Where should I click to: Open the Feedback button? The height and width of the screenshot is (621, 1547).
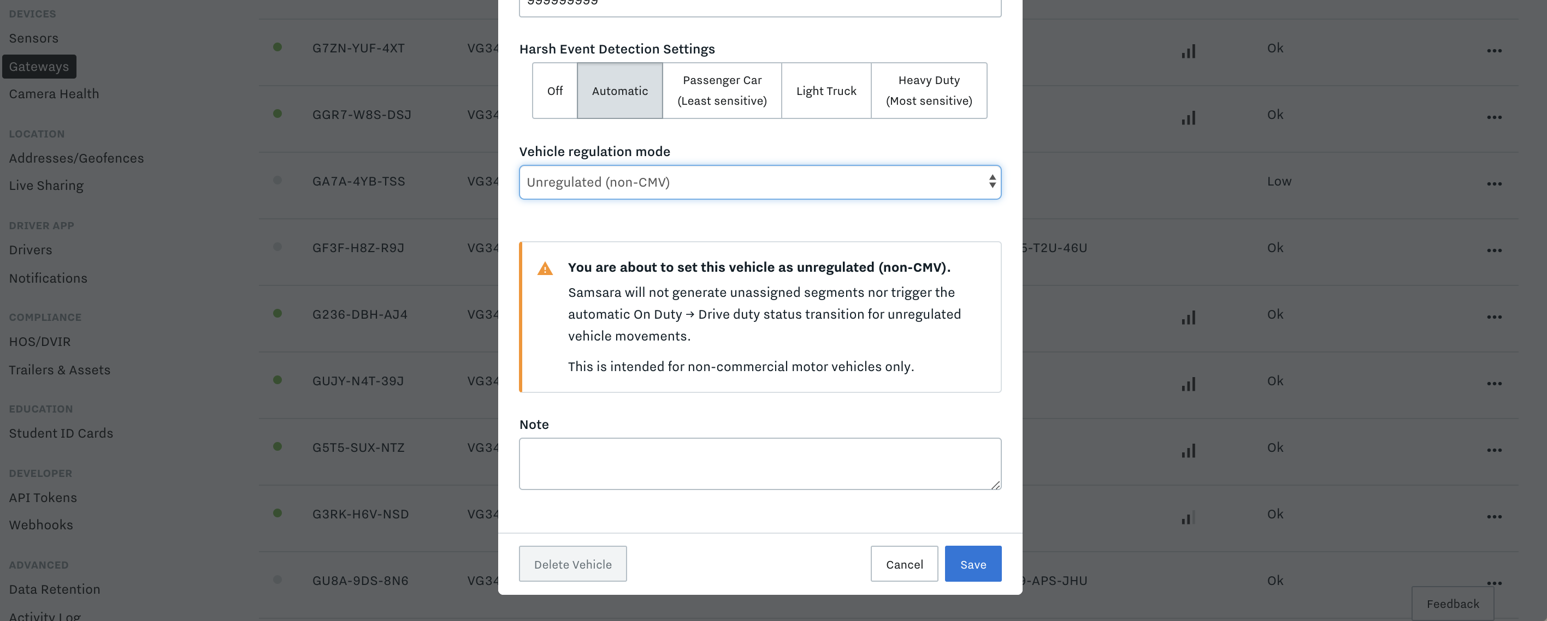click(1452, 604)
